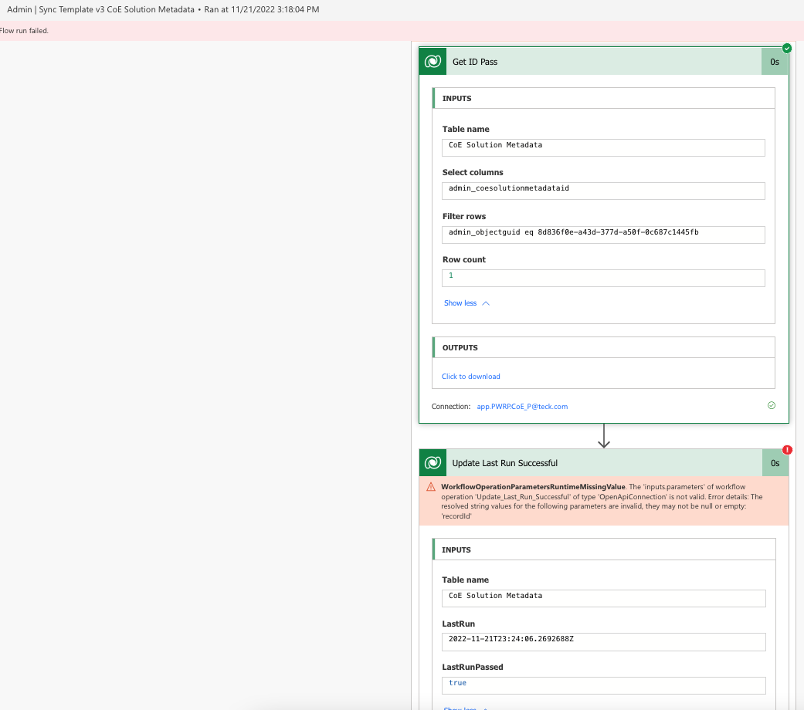Expand the Update Last Run Successful action header
804x710 pixels.
602,463
